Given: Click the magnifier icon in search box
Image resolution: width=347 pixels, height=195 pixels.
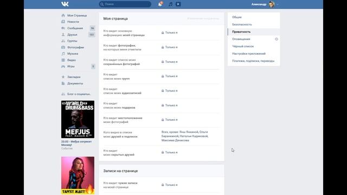Looking at the screenshot, I should point(102,4).
